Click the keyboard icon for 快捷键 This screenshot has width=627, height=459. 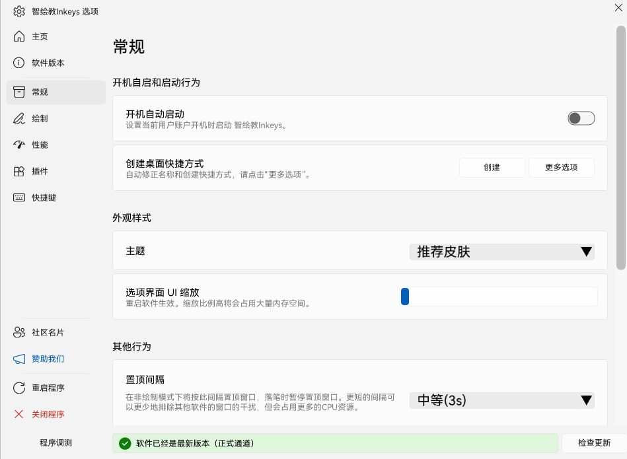[x=18, y=197]
